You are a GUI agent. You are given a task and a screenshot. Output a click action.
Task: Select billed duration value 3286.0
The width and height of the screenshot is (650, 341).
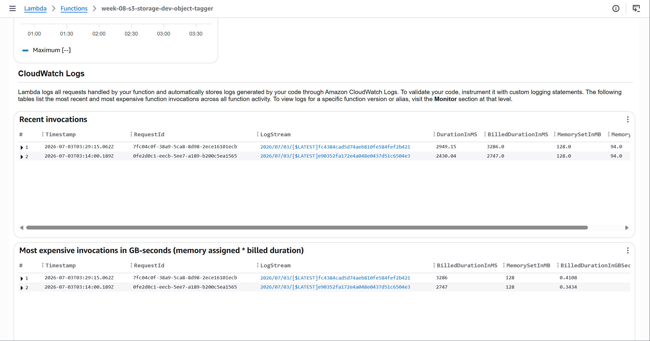(496, 147)
